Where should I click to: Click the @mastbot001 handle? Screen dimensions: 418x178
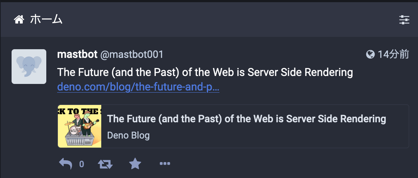[x=132, y=55]
